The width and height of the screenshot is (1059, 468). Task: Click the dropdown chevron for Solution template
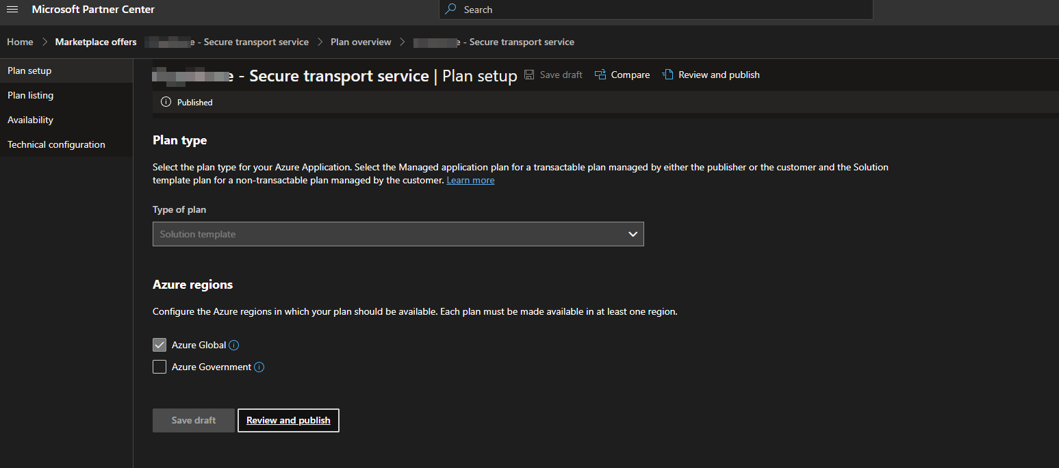coord(633,234)
